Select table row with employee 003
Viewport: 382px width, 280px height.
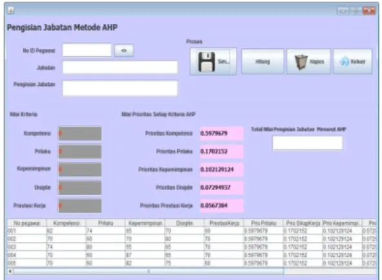[x=191, y=247]
